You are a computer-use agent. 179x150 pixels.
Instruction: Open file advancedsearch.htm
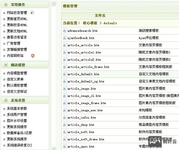[x=82, y=31]
